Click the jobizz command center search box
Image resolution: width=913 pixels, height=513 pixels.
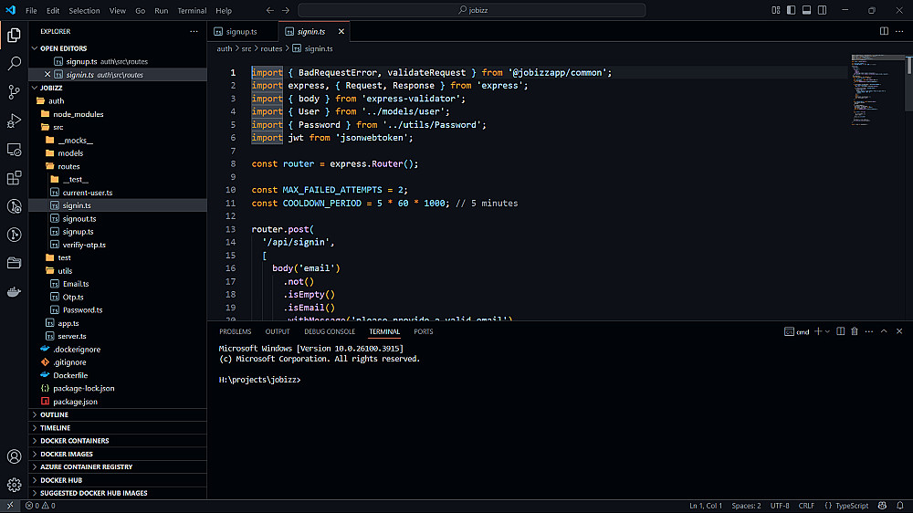point(471,11)
